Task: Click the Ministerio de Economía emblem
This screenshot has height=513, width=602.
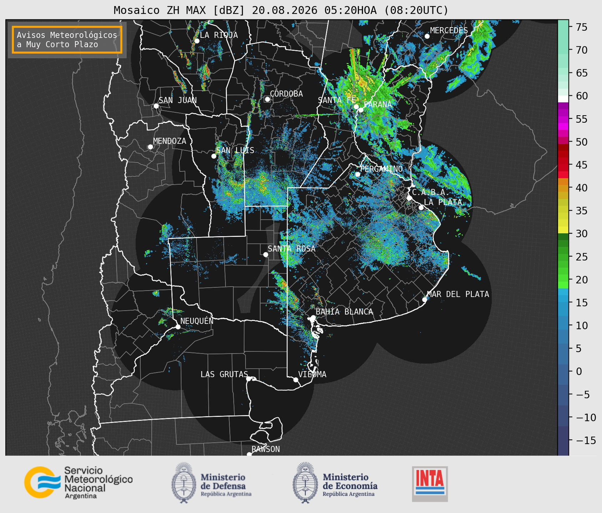Action: 305,482
